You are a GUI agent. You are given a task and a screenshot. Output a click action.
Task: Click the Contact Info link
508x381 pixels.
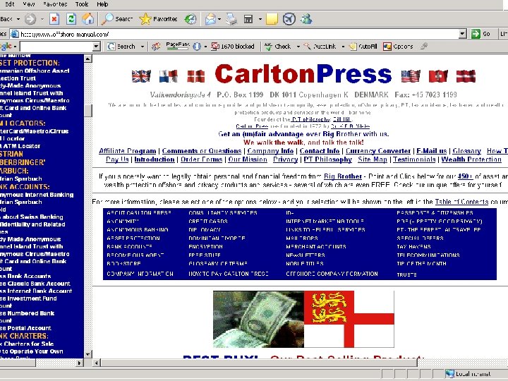point(320,151)
